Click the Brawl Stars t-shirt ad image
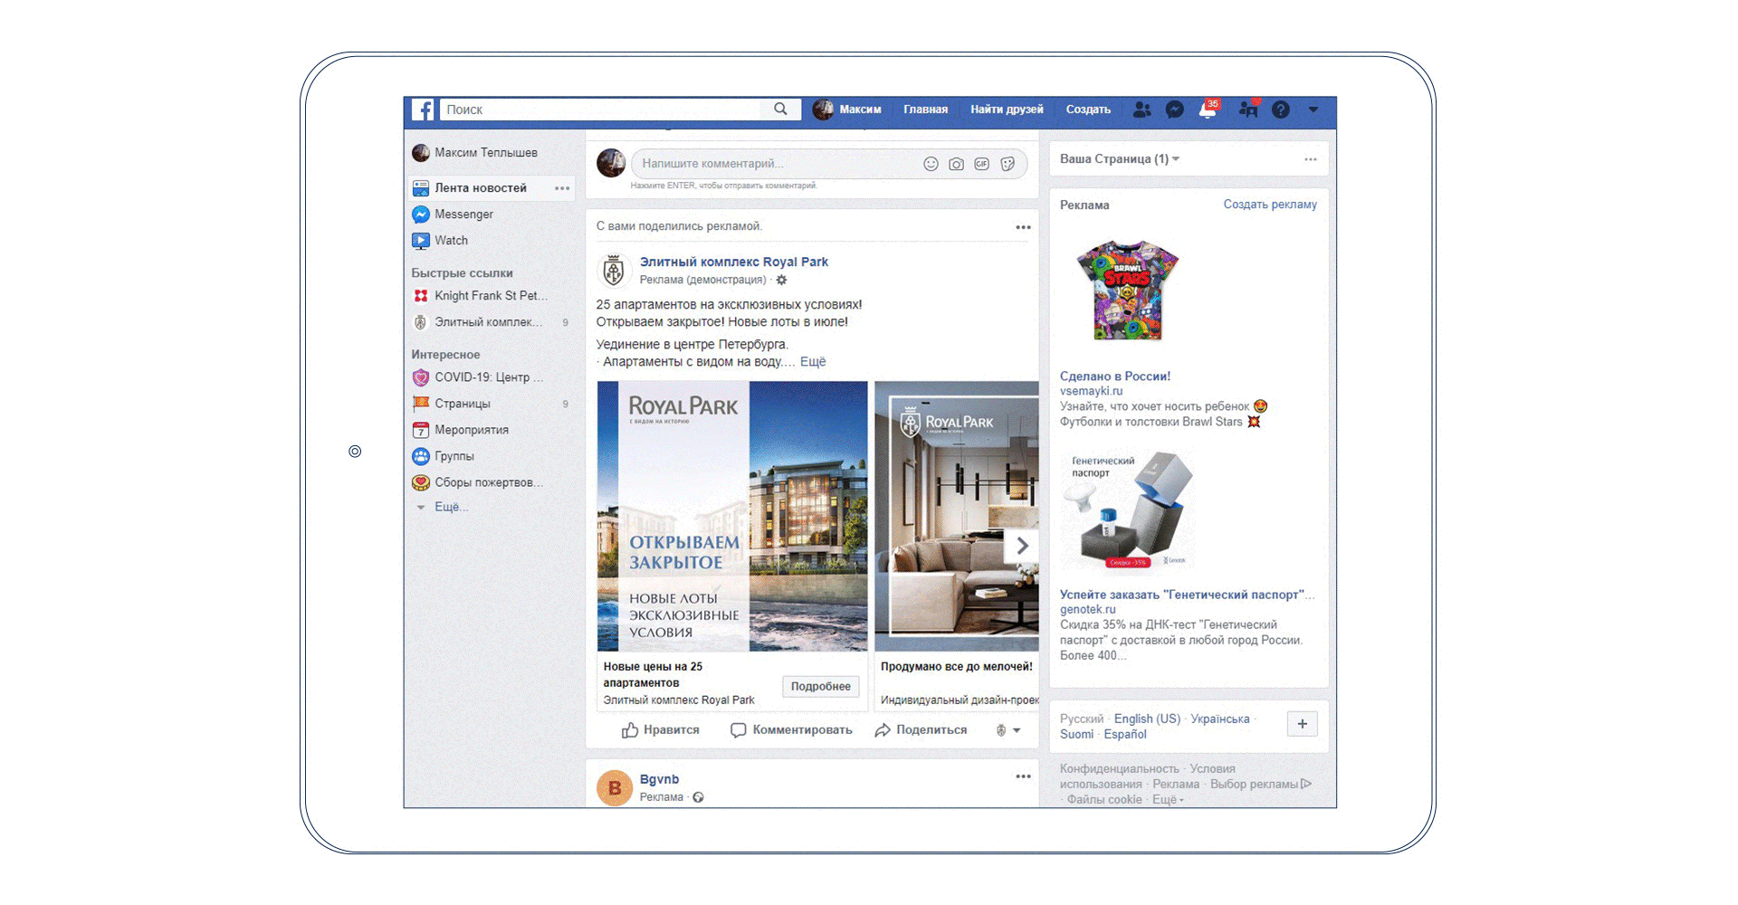The image size is (1738, 905). point(1126,290)
